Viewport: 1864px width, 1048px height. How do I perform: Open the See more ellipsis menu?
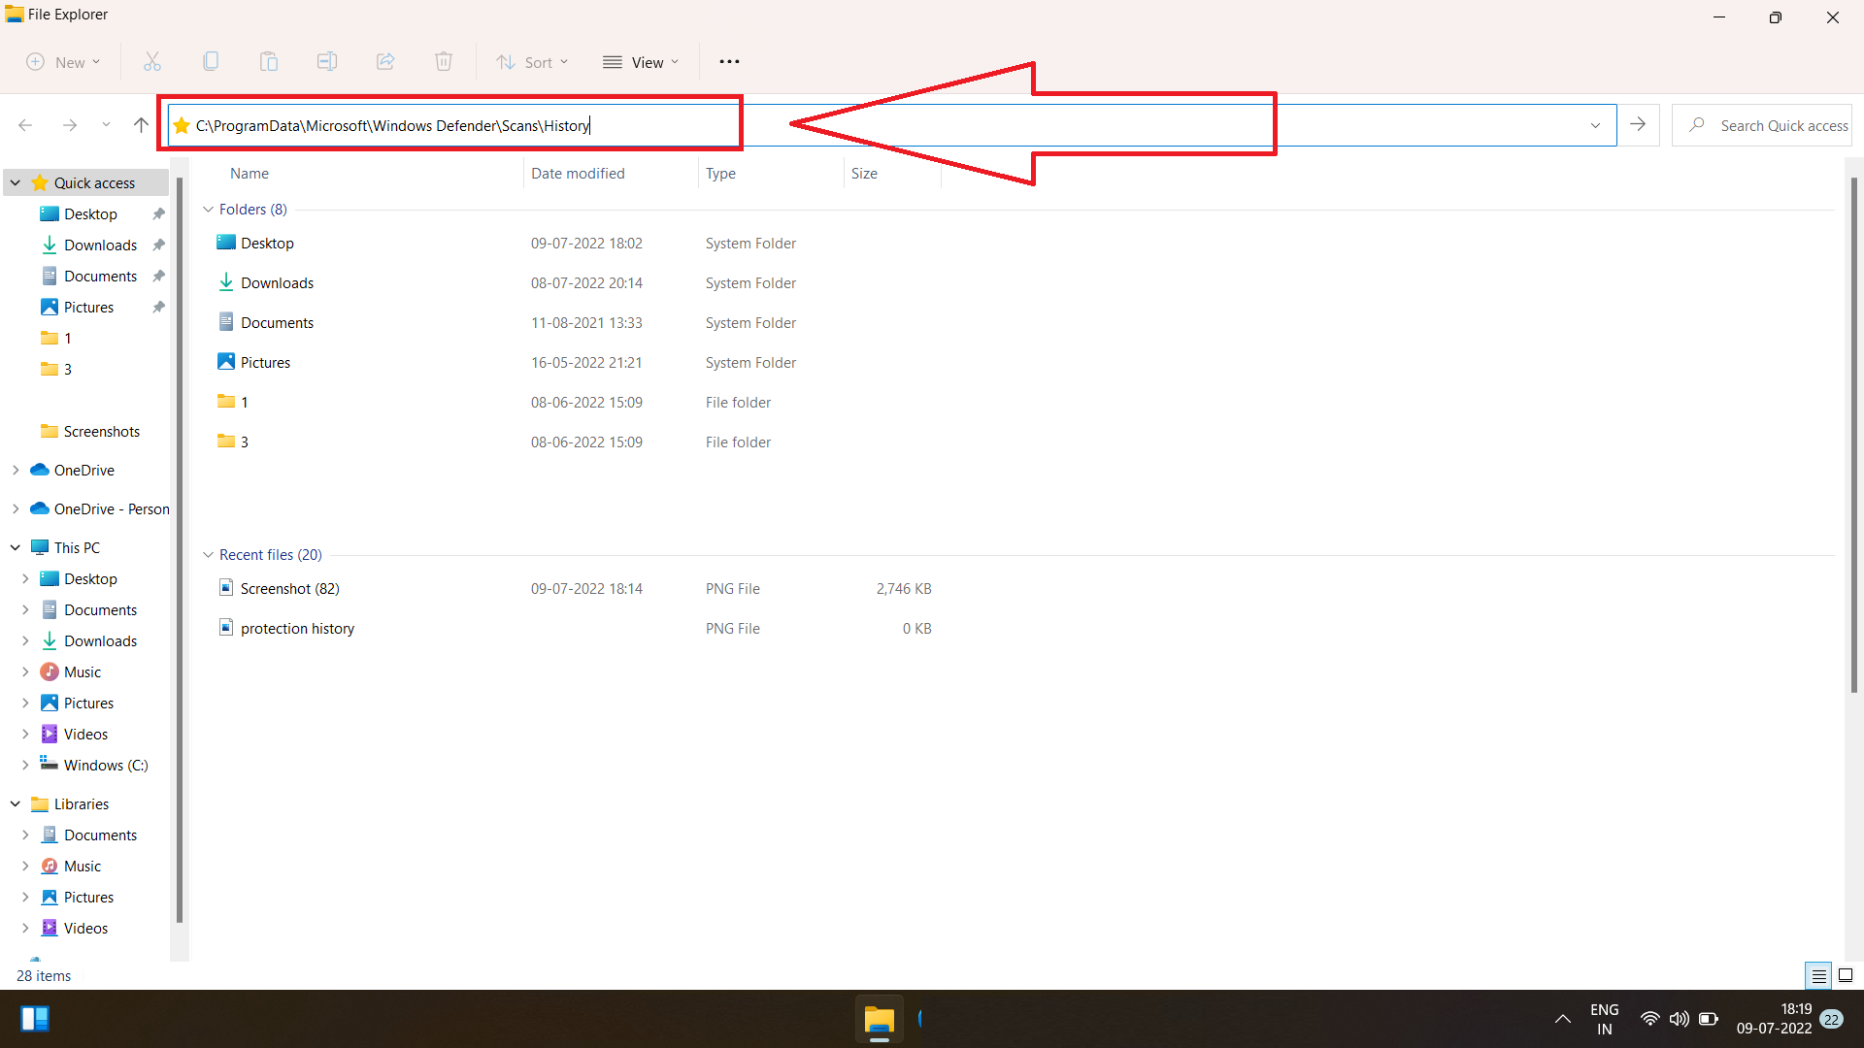(729, 62)
